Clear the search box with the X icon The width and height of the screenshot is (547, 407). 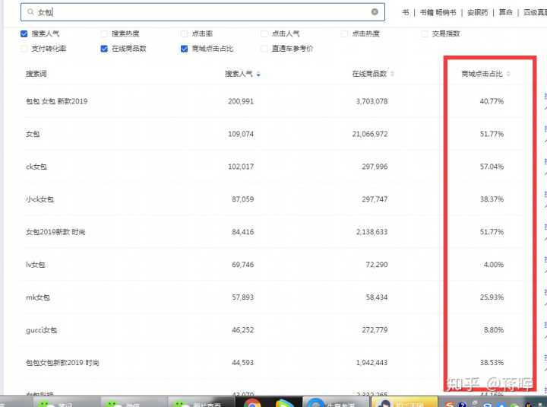375,12
